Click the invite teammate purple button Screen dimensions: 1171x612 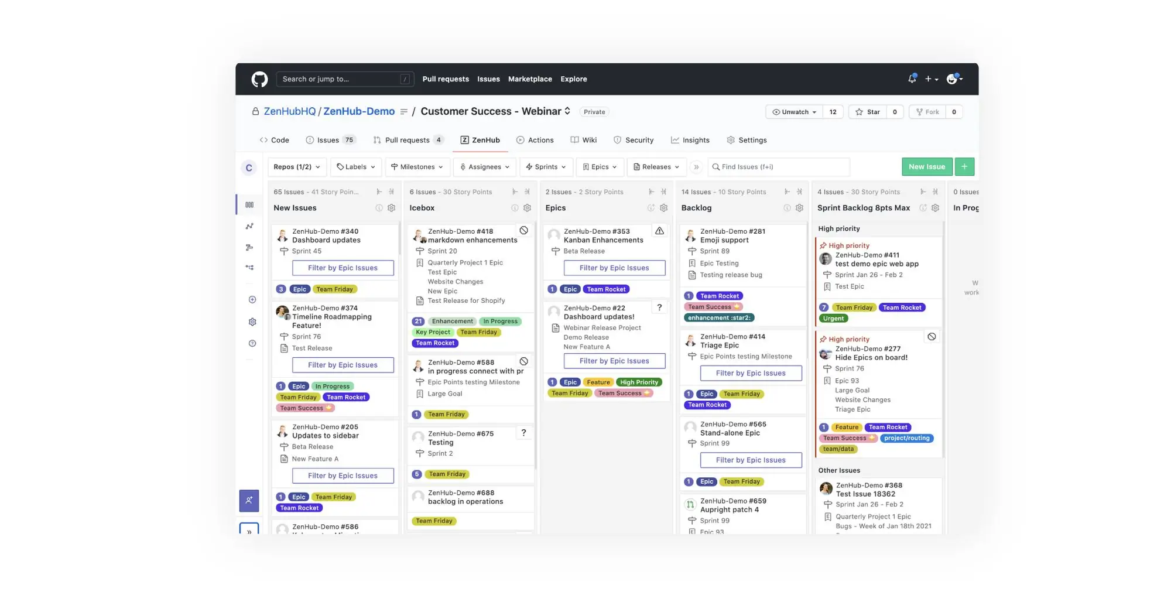tap(249, 501)
